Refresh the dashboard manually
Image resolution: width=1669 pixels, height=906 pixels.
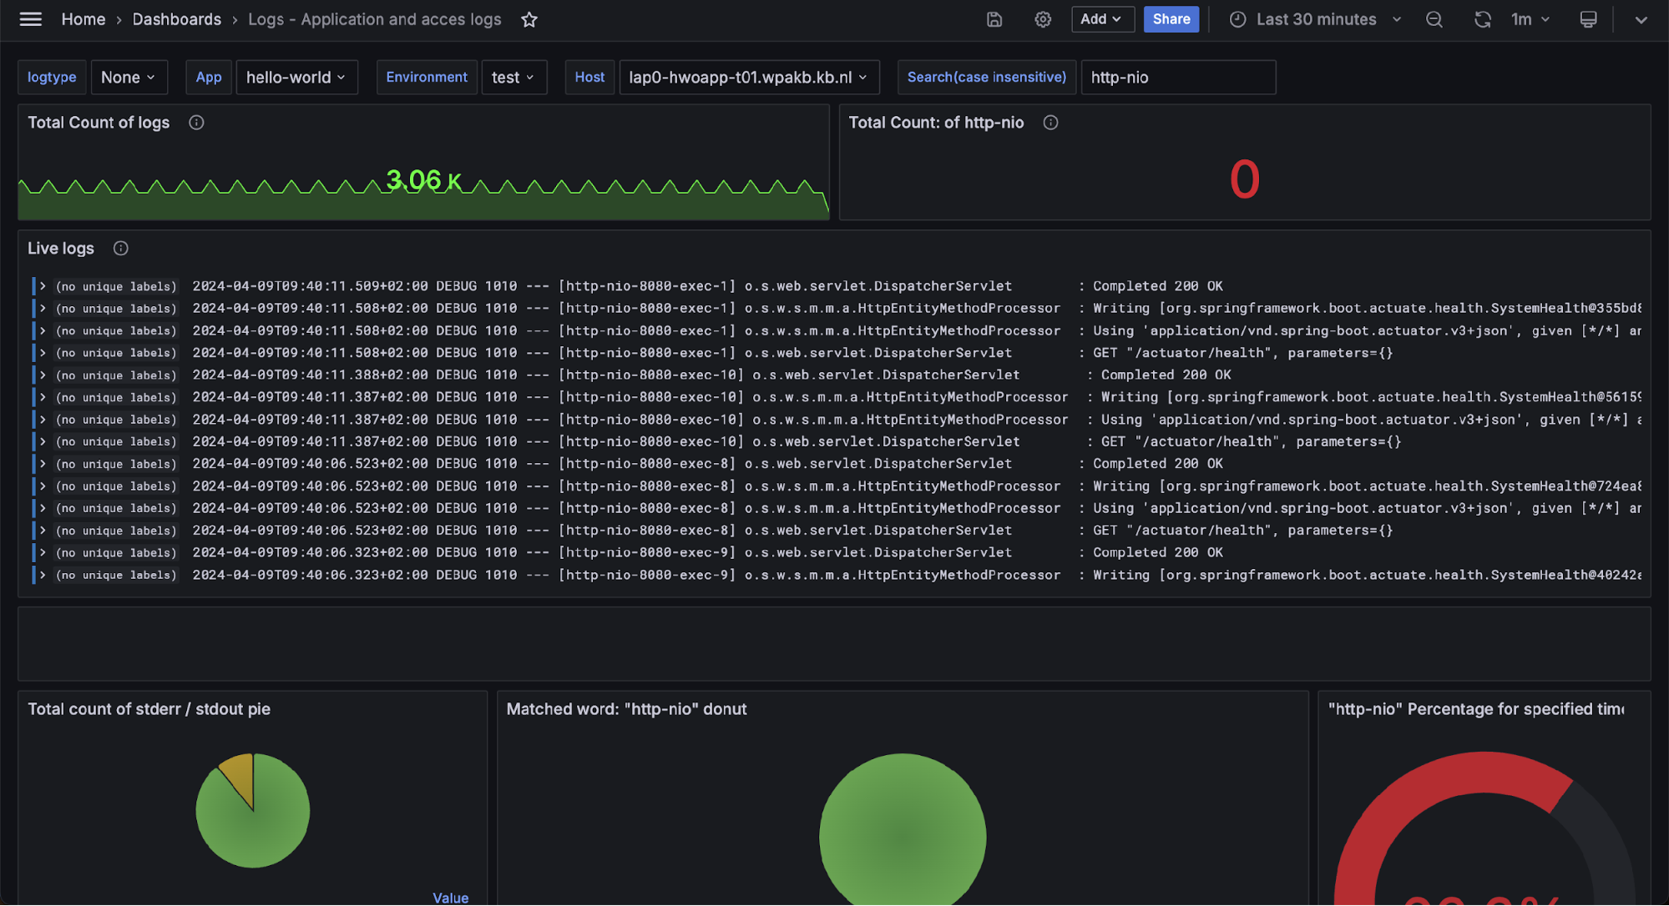1483,19
